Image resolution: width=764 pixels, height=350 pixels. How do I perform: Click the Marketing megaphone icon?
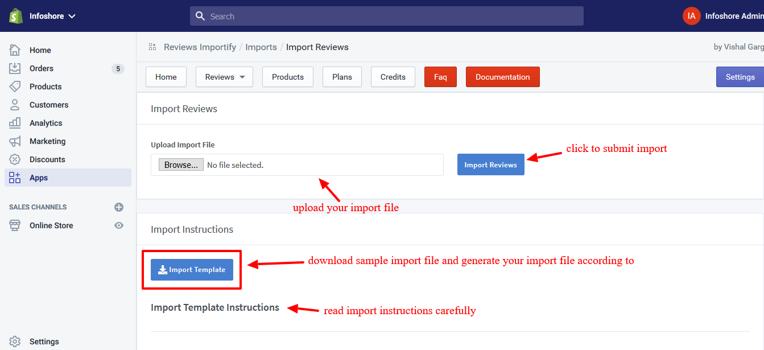pyautogui.click(x=15, y=141)
